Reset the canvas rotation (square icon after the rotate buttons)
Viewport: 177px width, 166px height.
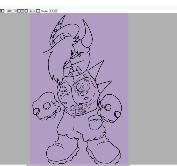[26, 11]
